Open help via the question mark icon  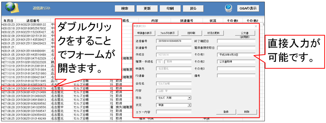click(x=229, y=8)
